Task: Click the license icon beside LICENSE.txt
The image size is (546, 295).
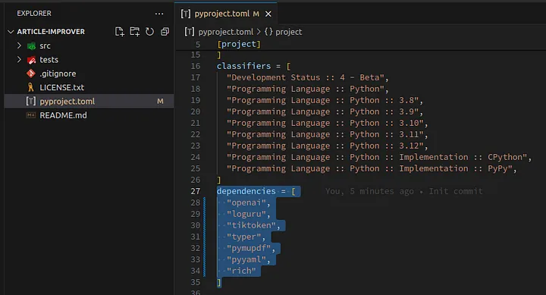Action: point(30,87)
